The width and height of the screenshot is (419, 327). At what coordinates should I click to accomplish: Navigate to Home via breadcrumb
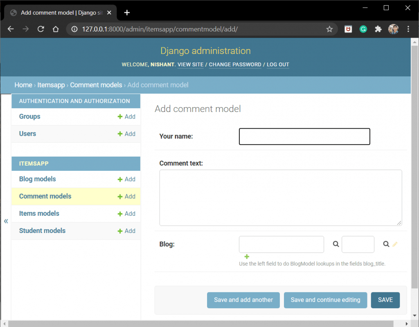point(23,85)
